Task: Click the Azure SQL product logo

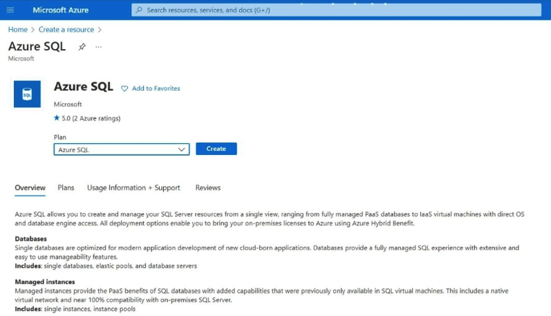Action: (x=27, y=94)
